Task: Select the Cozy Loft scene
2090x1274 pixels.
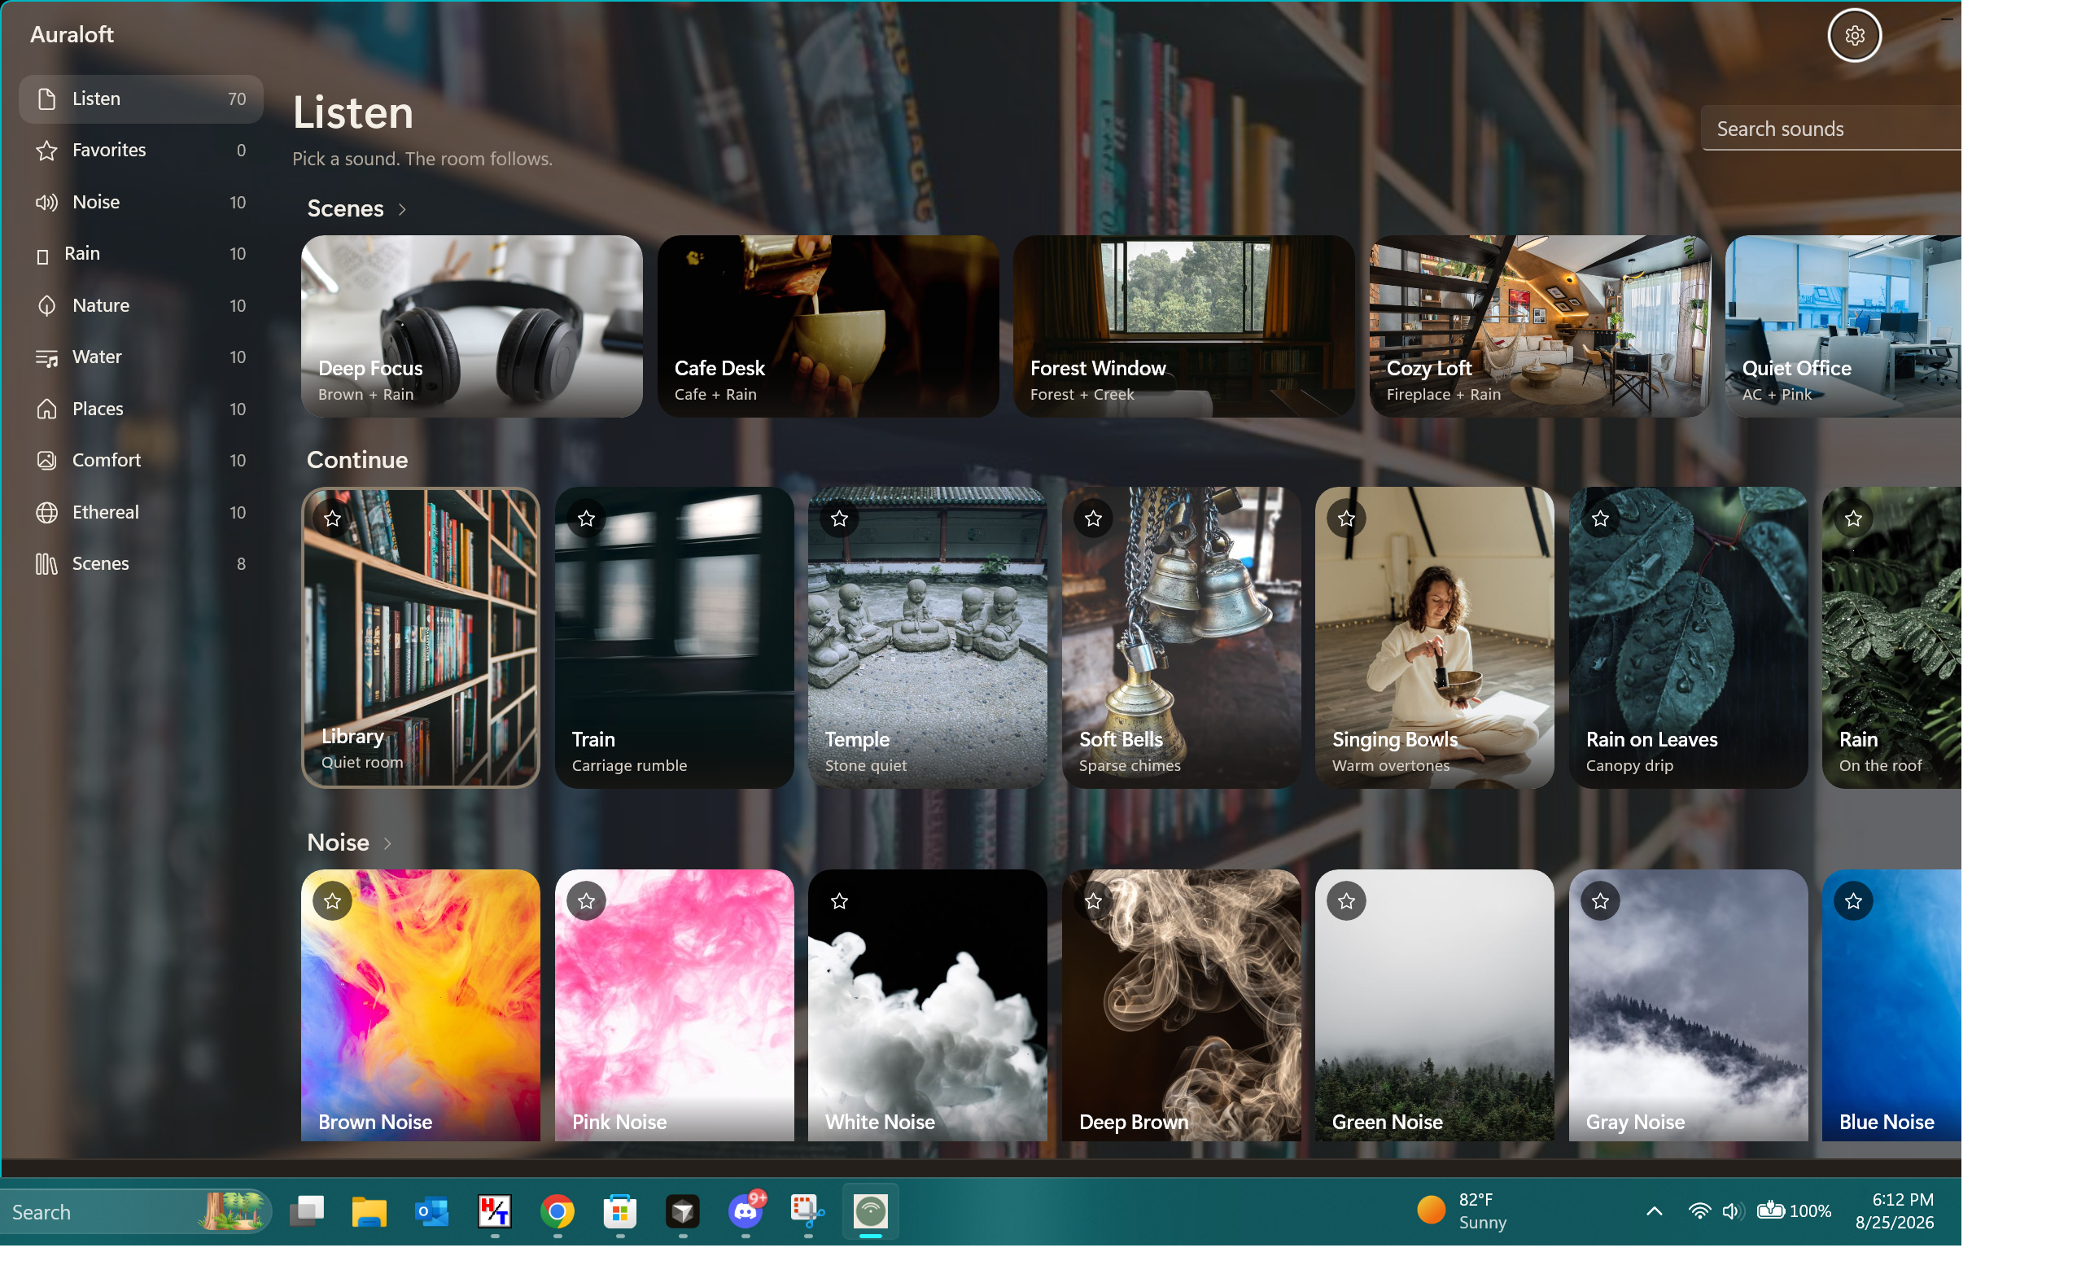Action: 1540,326
